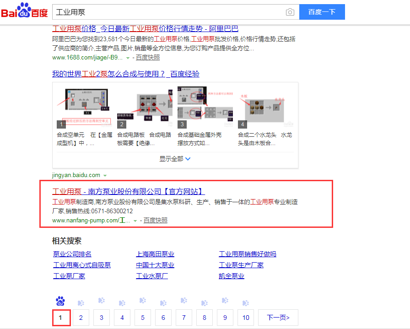Go to results page 2

pos(81,318)
